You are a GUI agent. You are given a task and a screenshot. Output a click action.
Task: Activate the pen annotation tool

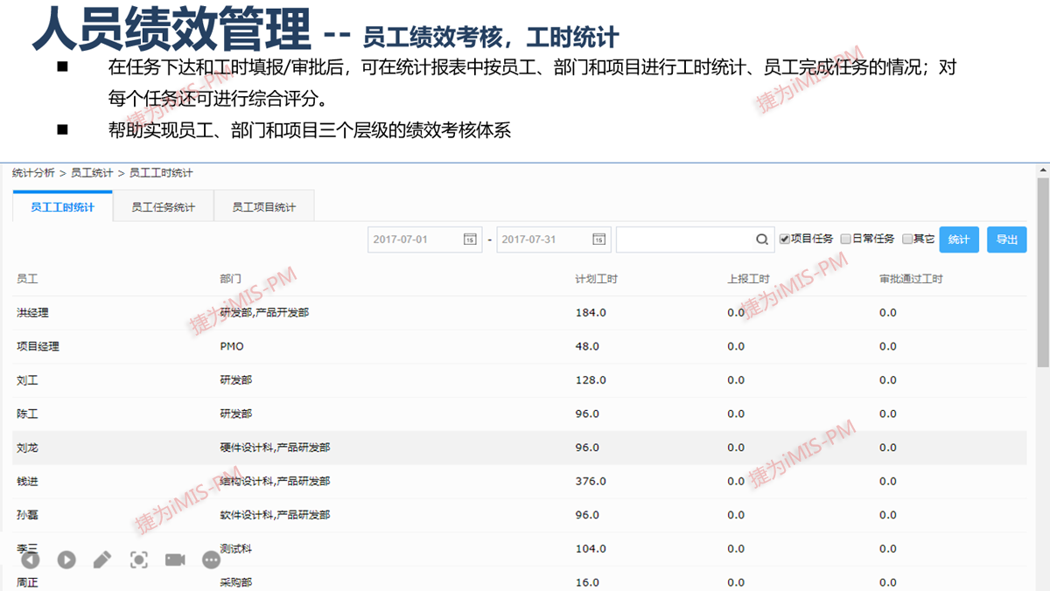(102, 560)
